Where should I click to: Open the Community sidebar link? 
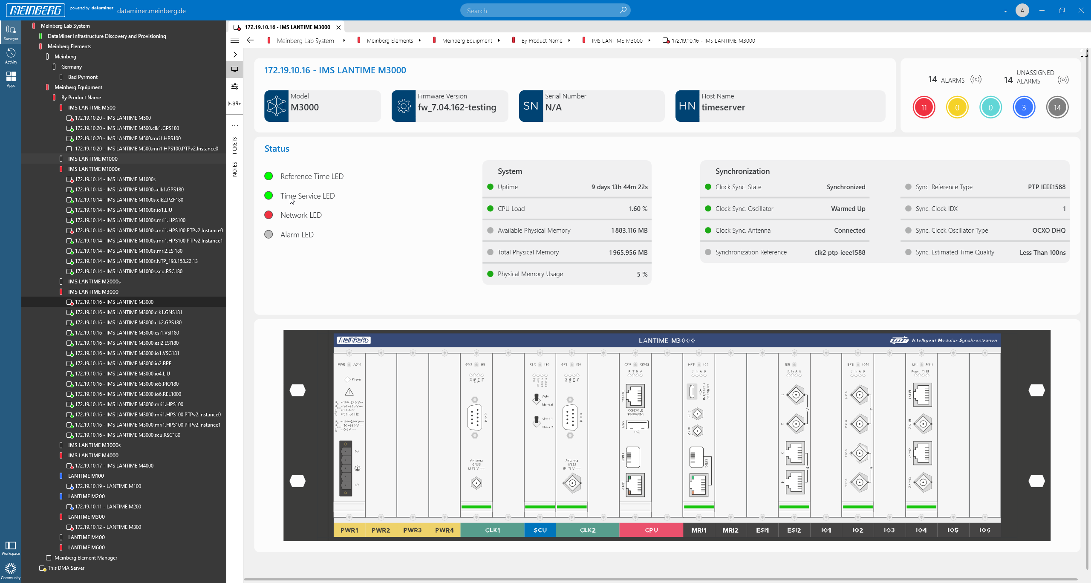11,571
